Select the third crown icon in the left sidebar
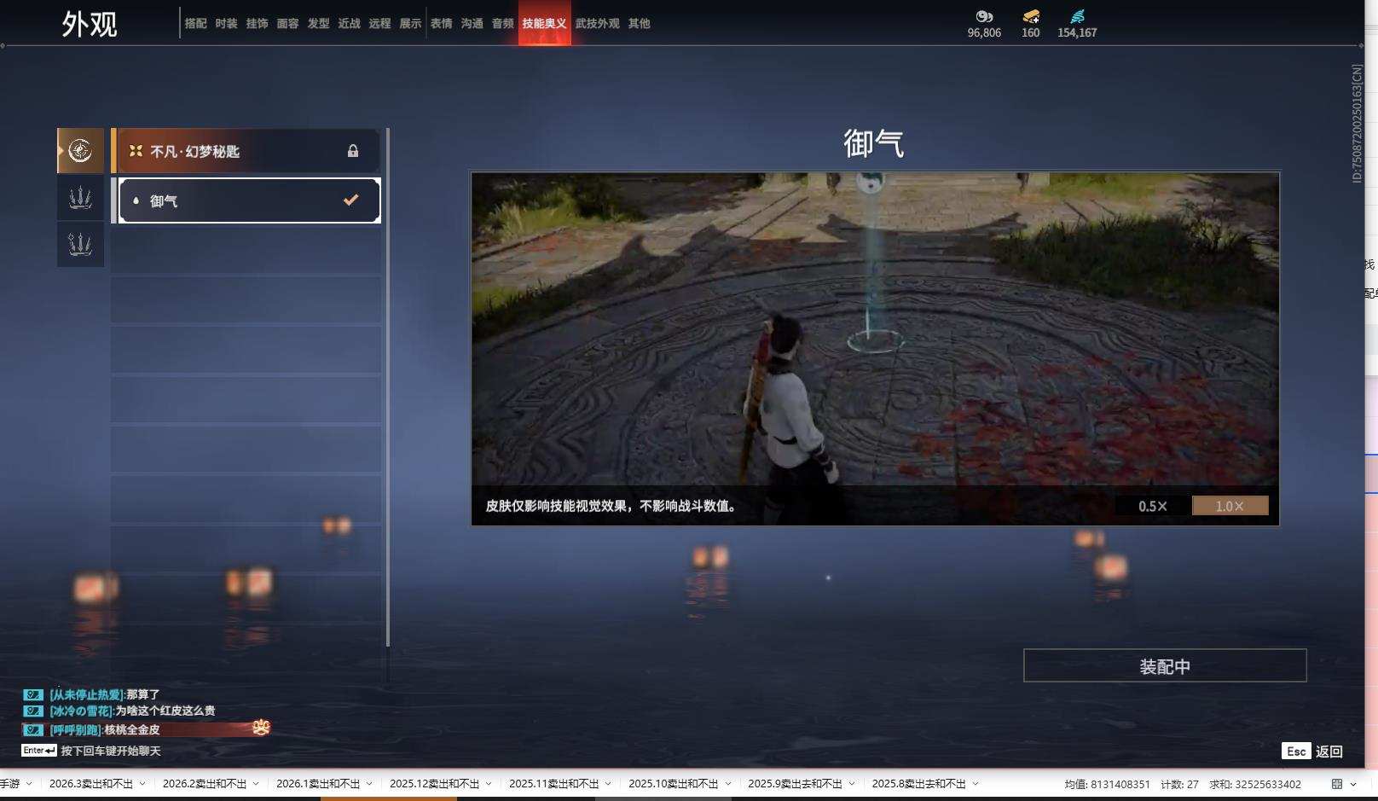 pyautogui.click(x=80, y=245)
